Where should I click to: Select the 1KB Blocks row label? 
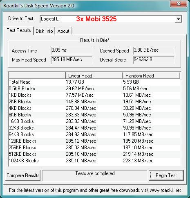[20, 95]
